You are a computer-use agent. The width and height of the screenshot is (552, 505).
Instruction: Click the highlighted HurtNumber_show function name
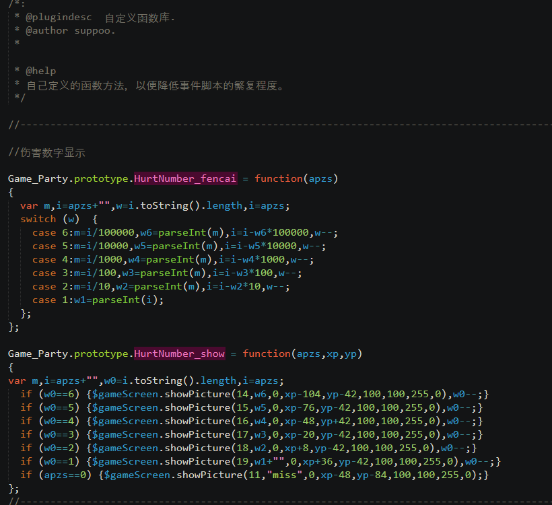point(180,353)
